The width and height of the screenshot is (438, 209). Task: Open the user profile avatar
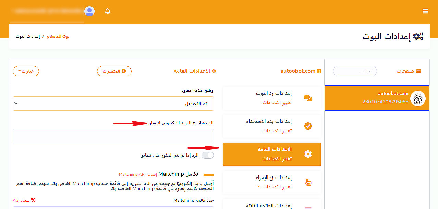(x=89, y=11)
